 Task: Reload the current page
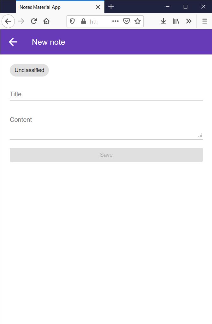(34, 21)
